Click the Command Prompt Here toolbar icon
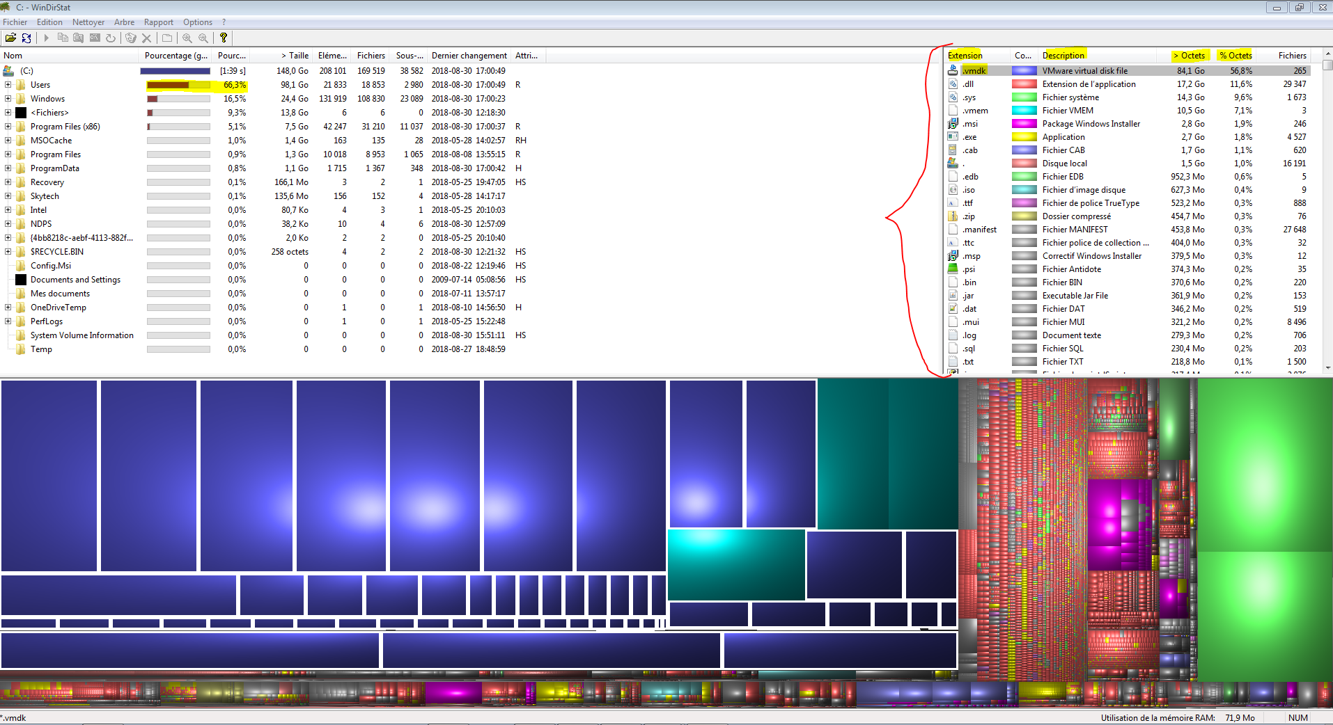Image resolution: width=1333 pixels, height=725 pixels. [x=95, y=38]
